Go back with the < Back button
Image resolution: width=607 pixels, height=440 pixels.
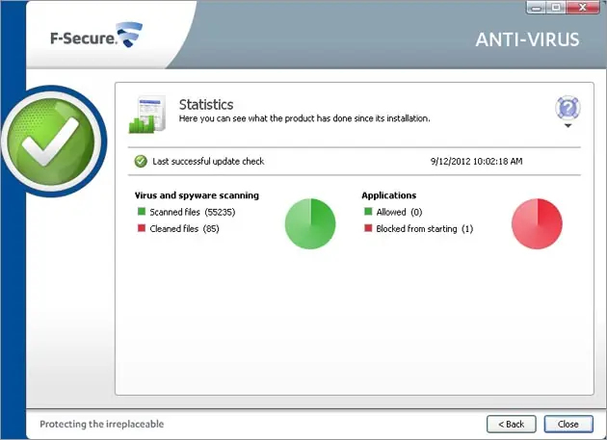click(511, 425)
